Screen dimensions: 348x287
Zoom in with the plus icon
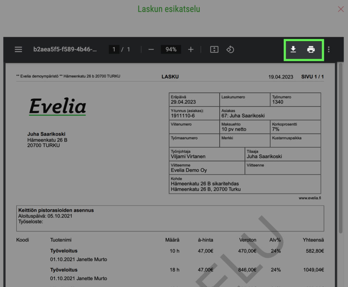191,49
